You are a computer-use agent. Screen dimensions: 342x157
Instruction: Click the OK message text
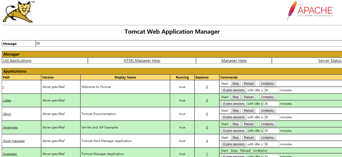pos(38,44)
